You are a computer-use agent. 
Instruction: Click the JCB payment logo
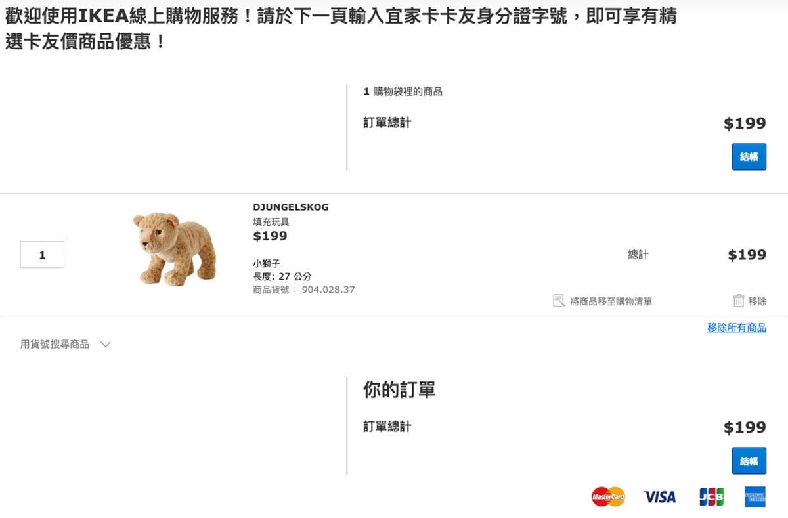[711, 496]
